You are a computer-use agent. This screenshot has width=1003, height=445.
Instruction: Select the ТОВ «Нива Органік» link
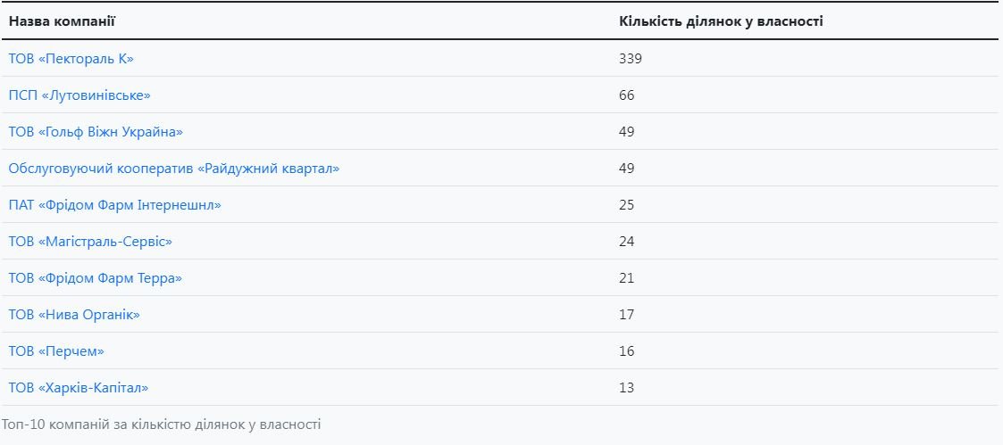(x=74, y=315)
